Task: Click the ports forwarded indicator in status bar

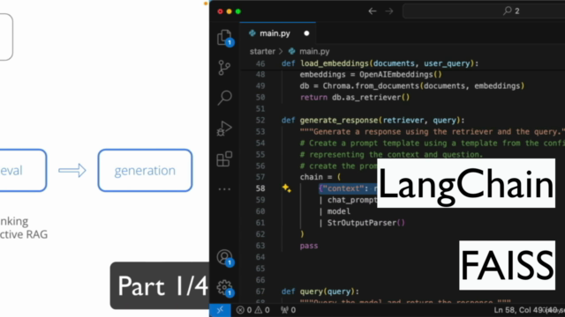Action: pyautogui.click(x=289, y=310)
